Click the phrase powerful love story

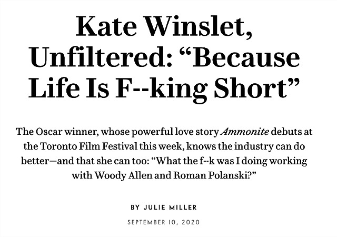(x=175, y=132)
